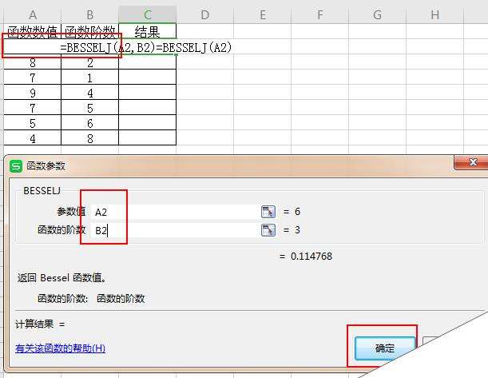The image size is (488, 378).
Task: Click the 计算结果 = label
Action: pyautogui.click(x=40, y=324)
